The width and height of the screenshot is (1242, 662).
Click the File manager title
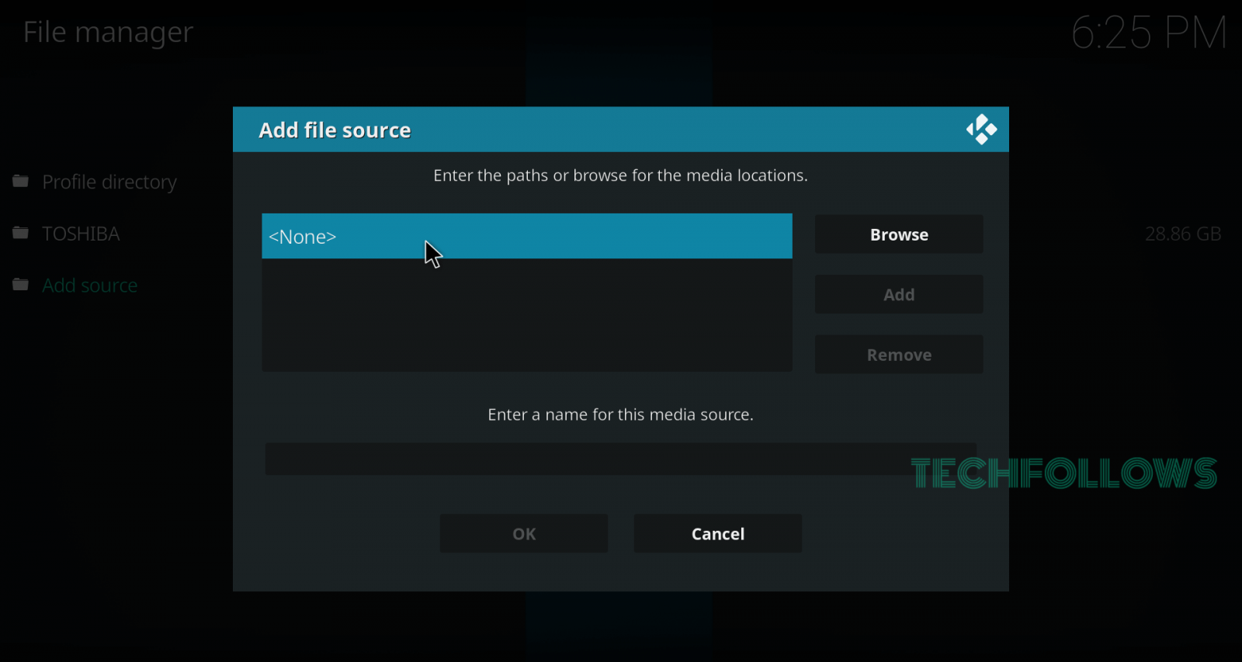[x=108, y=33]
